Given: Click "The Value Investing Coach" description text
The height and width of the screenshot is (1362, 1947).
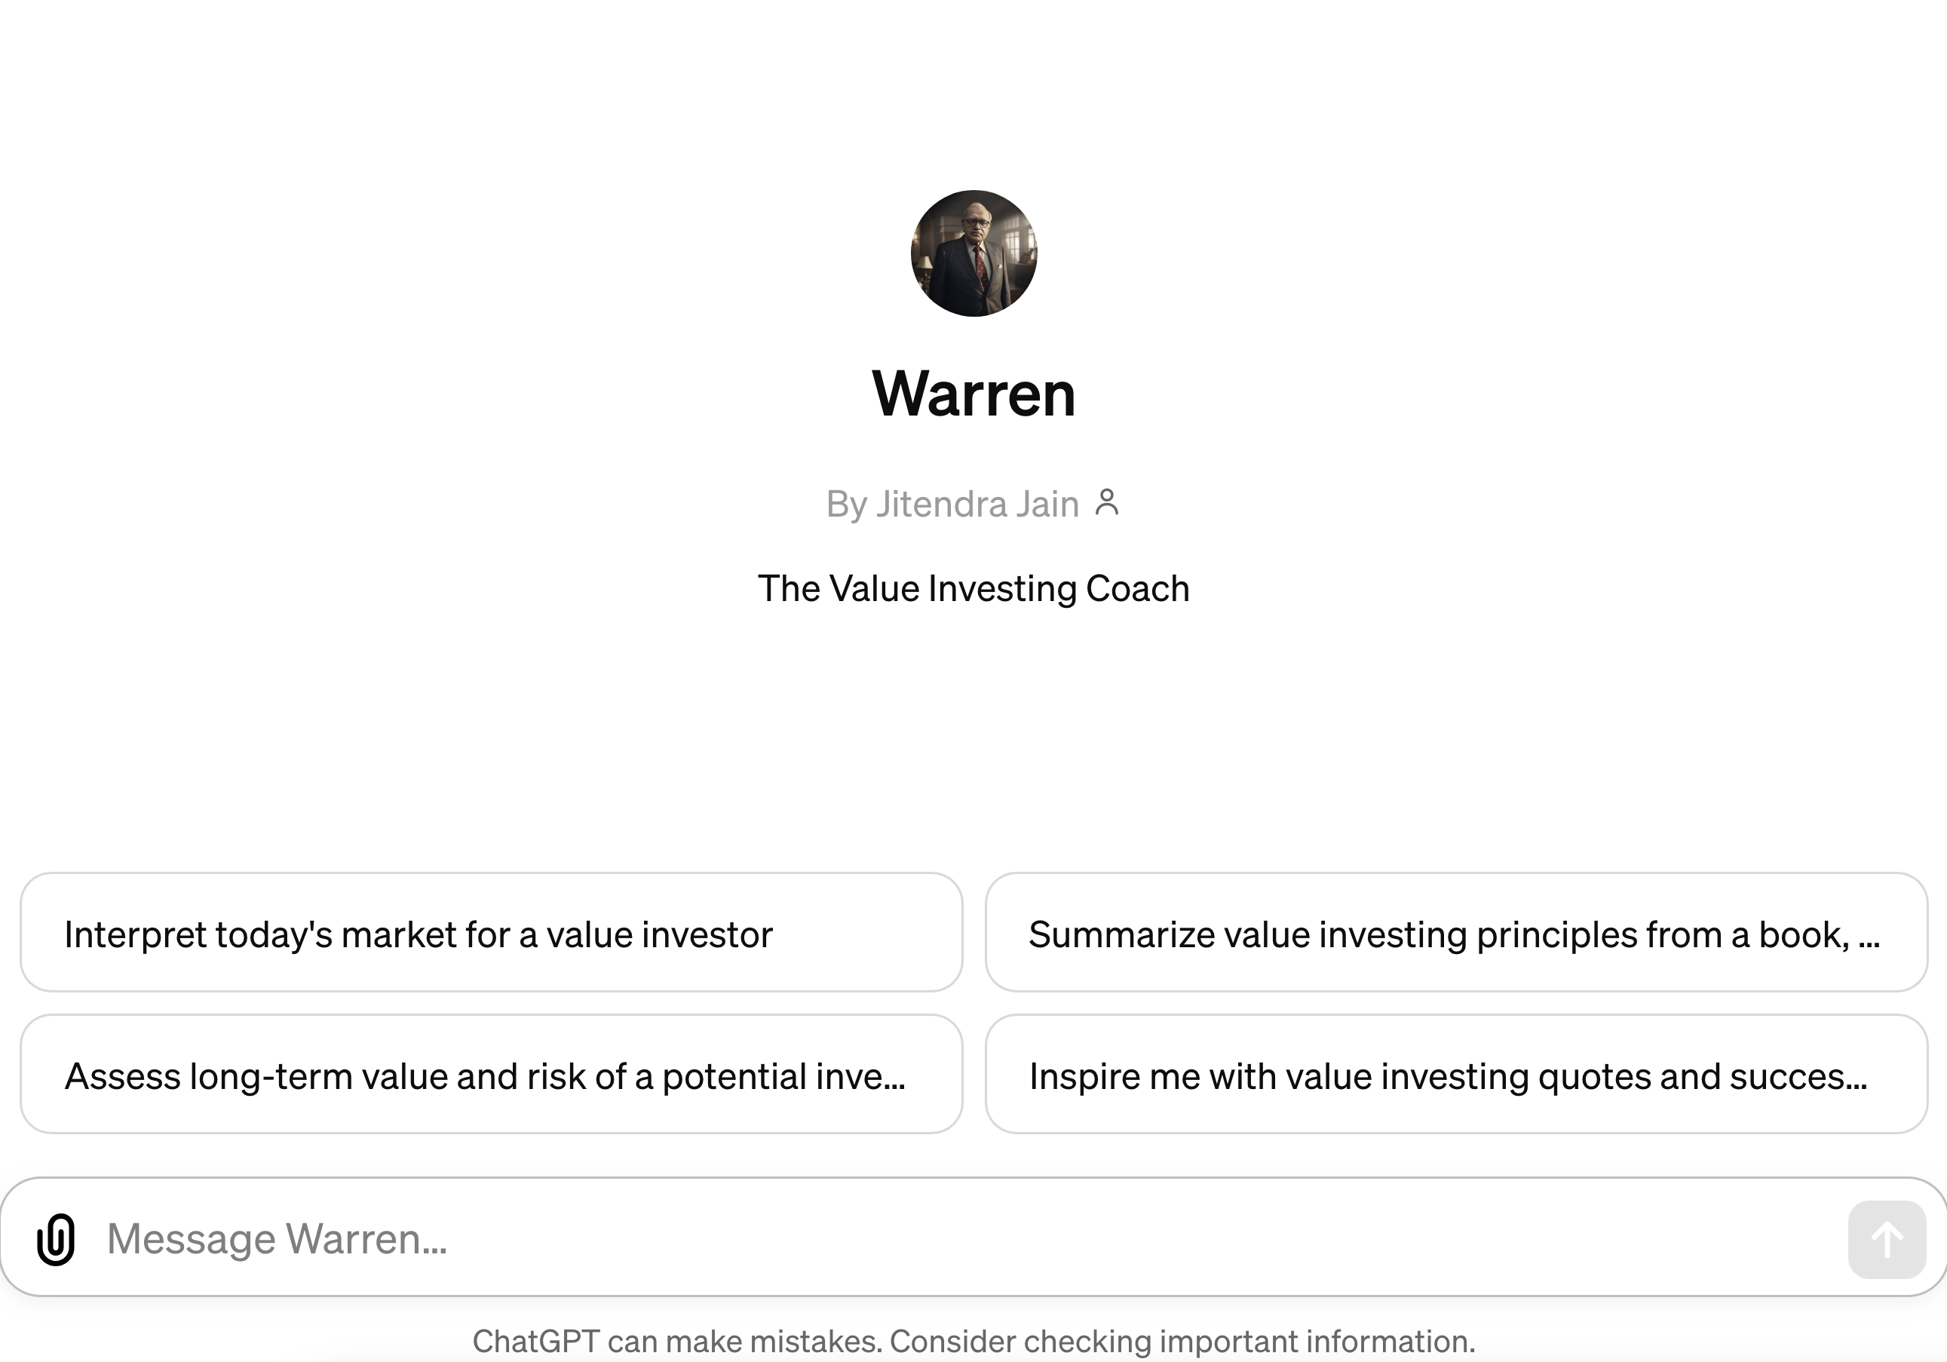Looking at the screenshot, I should tap(973, 588).
